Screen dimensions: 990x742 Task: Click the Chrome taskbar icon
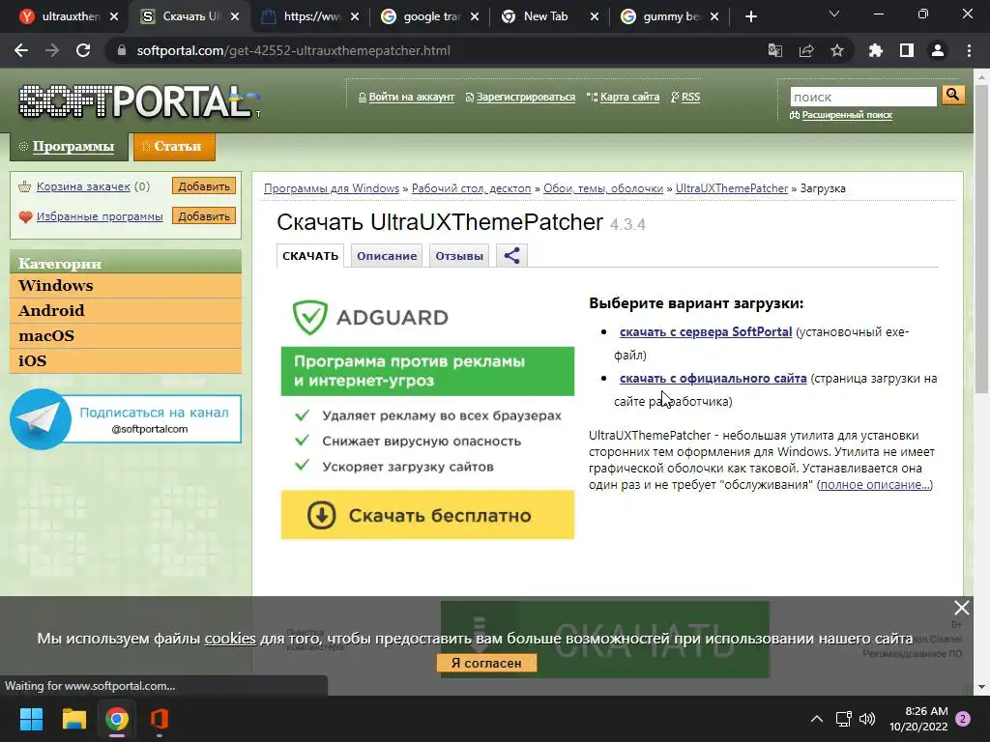(x=117, y=719)
